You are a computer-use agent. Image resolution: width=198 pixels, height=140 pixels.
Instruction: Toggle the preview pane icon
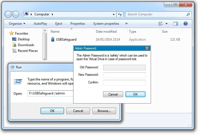point(176,24)
